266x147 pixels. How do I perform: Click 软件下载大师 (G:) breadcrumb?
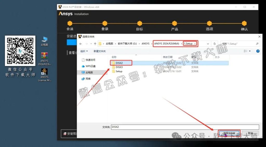click(127, 44)
